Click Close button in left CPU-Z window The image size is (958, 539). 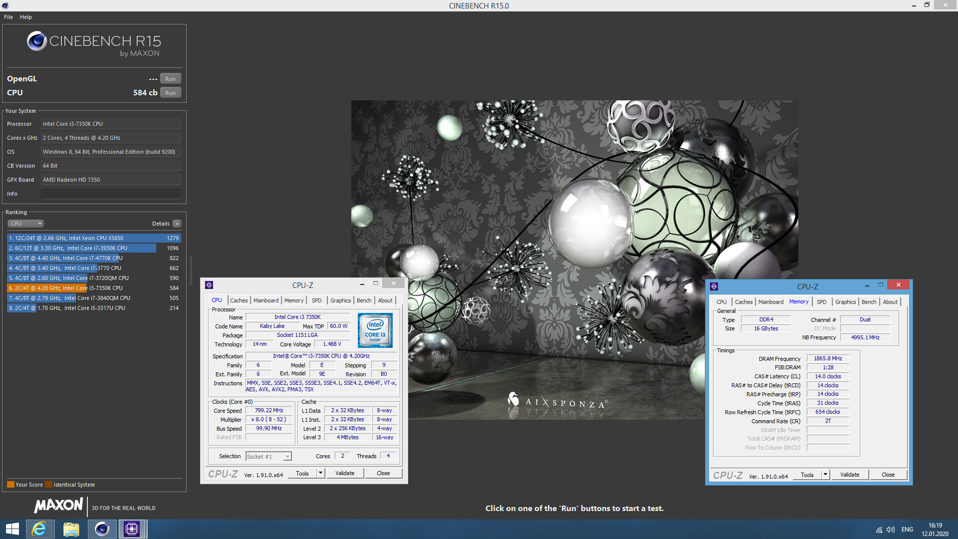tap(383, 474)
